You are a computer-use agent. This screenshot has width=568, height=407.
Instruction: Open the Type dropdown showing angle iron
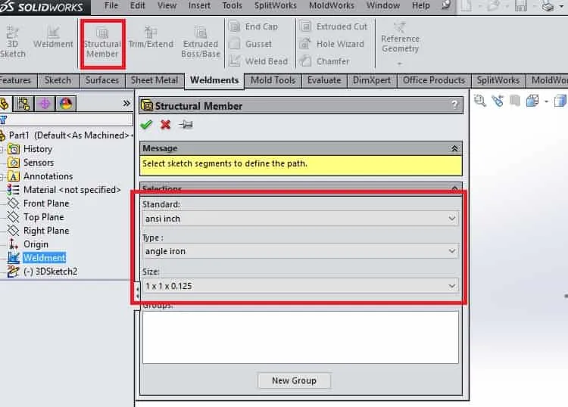point(301,251)
